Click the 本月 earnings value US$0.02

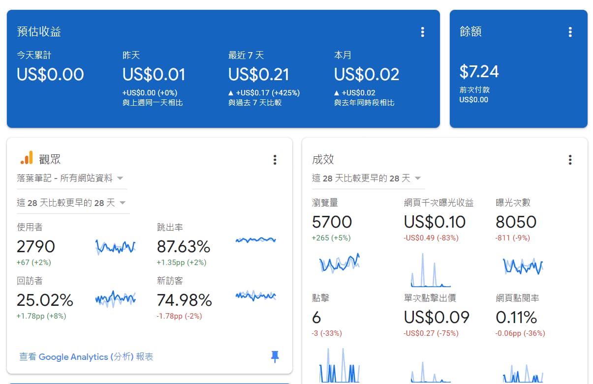coord(366,75)
